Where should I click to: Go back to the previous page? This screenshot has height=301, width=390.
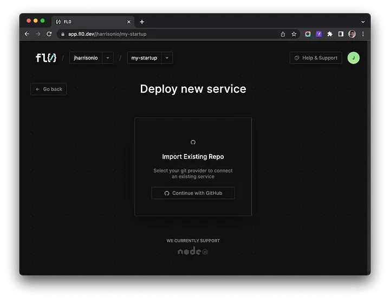click(49, 89)
